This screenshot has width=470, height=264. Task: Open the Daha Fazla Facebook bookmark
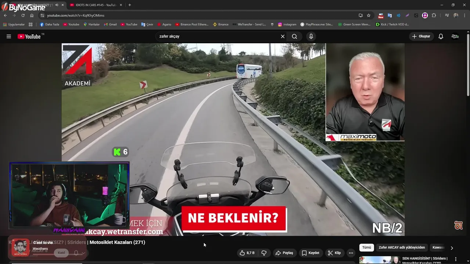49,25
